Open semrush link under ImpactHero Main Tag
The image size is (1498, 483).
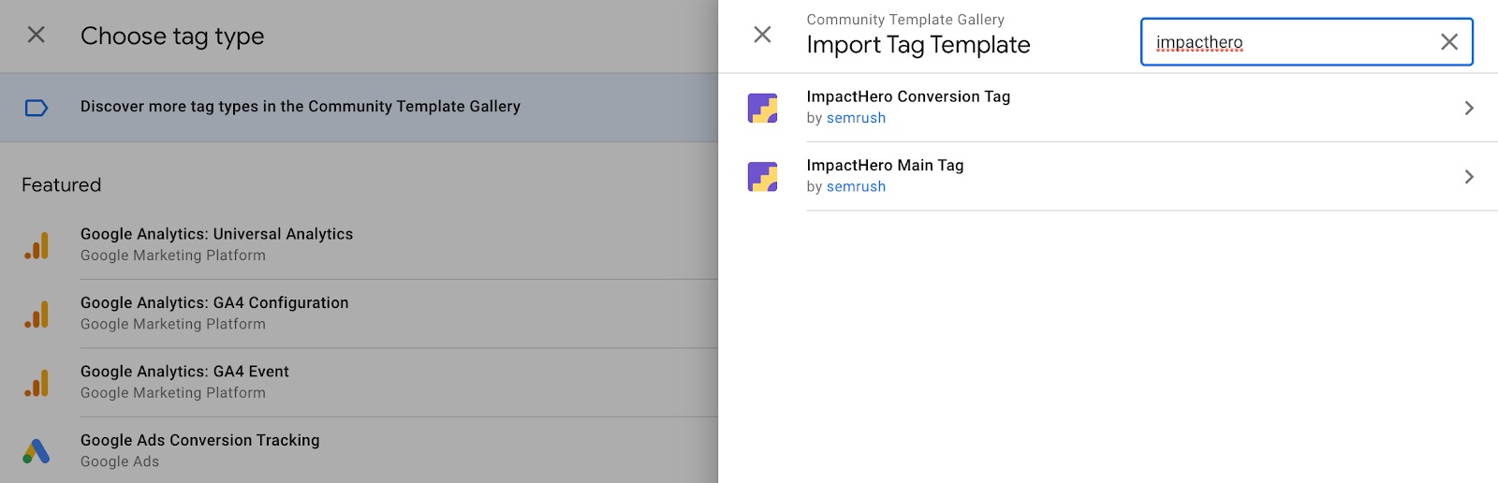click(856, 186)
